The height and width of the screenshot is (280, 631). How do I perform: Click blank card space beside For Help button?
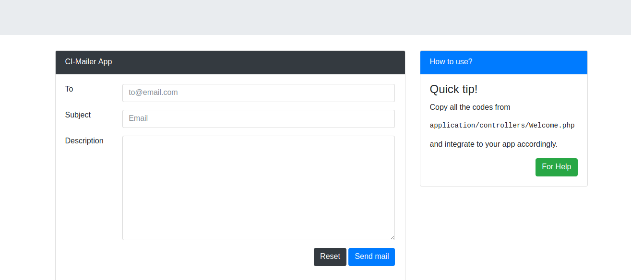(480, 167)
